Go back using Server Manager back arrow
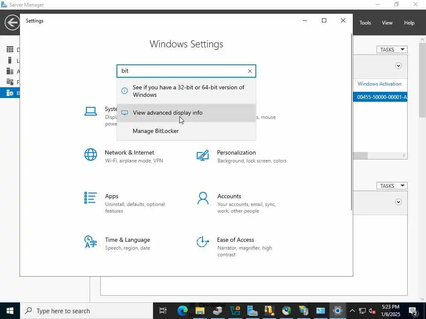The width and height of the screenshot is (426, 319). tap(12, 22)
